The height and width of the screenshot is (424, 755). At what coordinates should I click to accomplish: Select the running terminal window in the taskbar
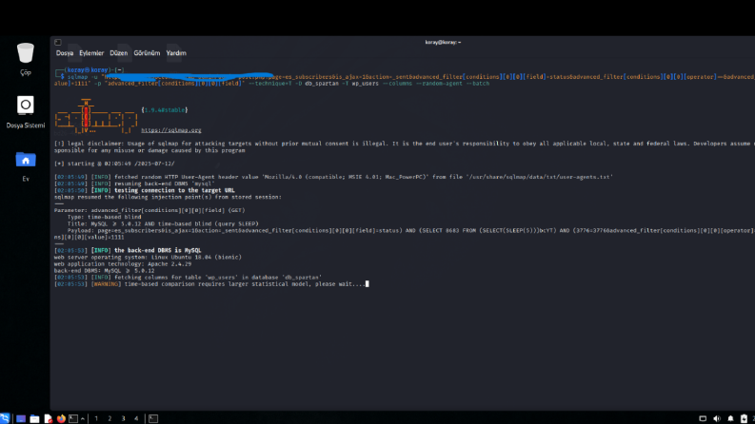point(153,418)
